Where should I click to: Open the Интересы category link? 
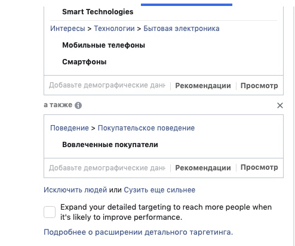67,29
